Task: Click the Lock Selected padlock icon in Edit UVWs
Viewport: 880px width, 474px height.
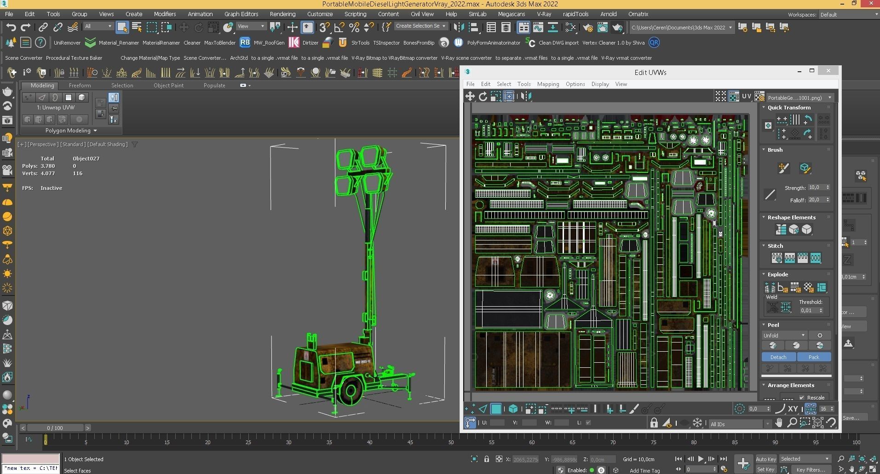Action: tap(654, 423)
